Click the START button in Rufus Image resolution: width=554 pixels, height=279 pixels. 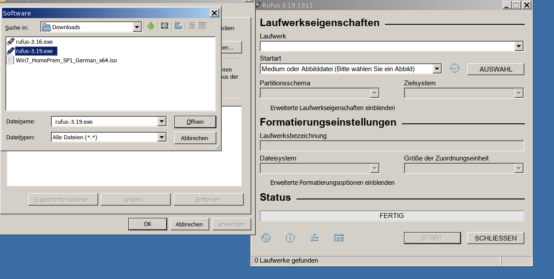point(432,238)
